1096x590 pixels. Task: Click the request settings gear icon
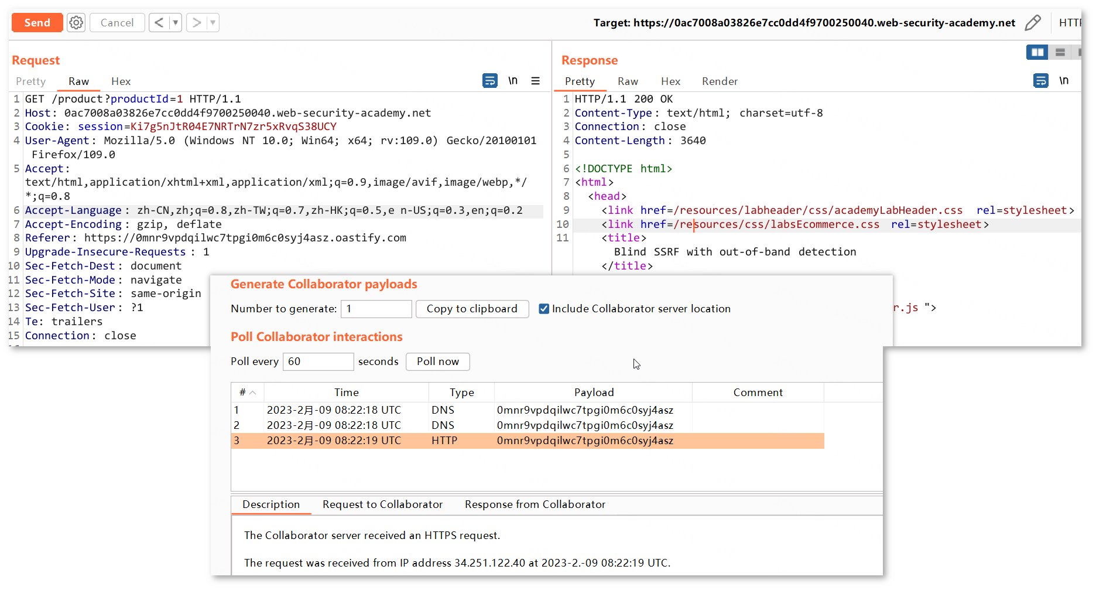click(76, 23)
